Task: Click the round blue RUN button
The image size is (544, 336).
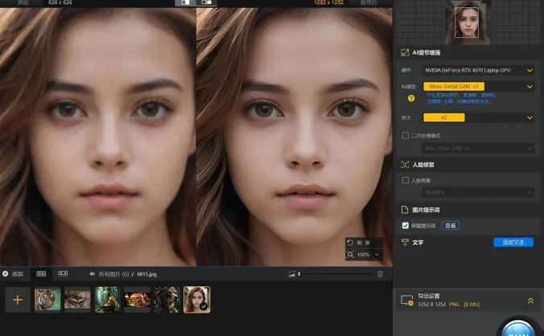Action: pos(518,329)
